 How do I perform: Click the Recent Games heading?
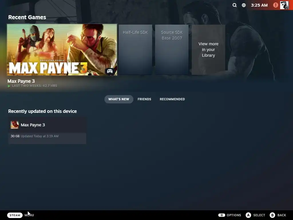[27, 17]
